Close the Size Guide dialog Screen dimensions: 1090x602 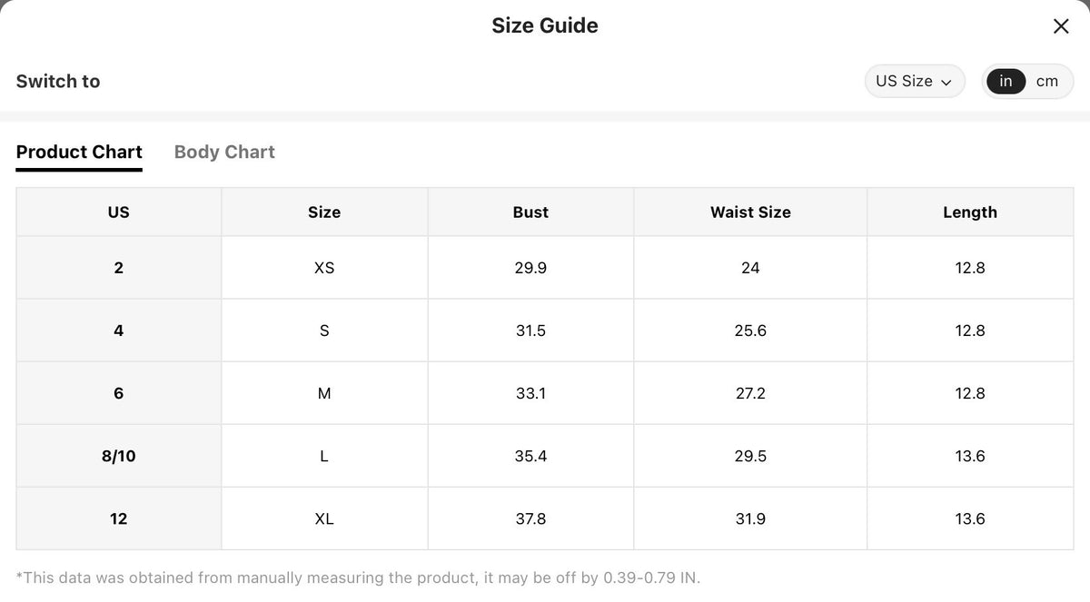click(1060, 26)
